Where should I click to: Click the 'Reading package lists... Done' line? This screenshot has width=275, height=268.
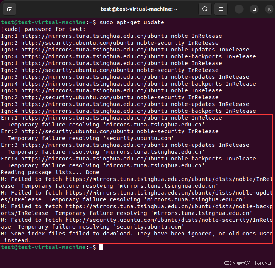pos(50,172)
